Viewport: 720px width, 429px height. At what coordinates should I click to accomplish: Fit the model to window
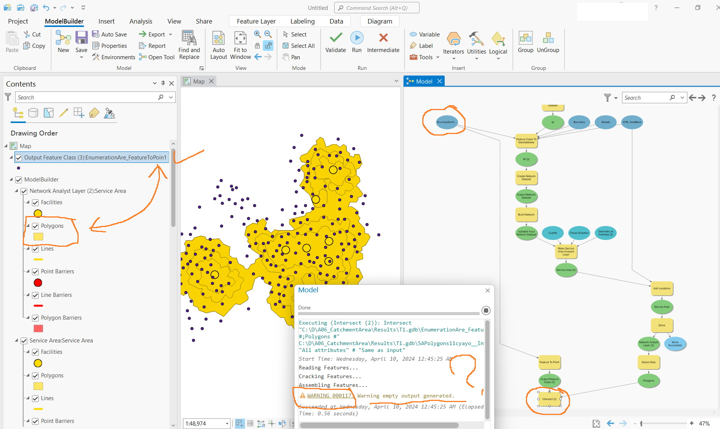tap(240, 44)
